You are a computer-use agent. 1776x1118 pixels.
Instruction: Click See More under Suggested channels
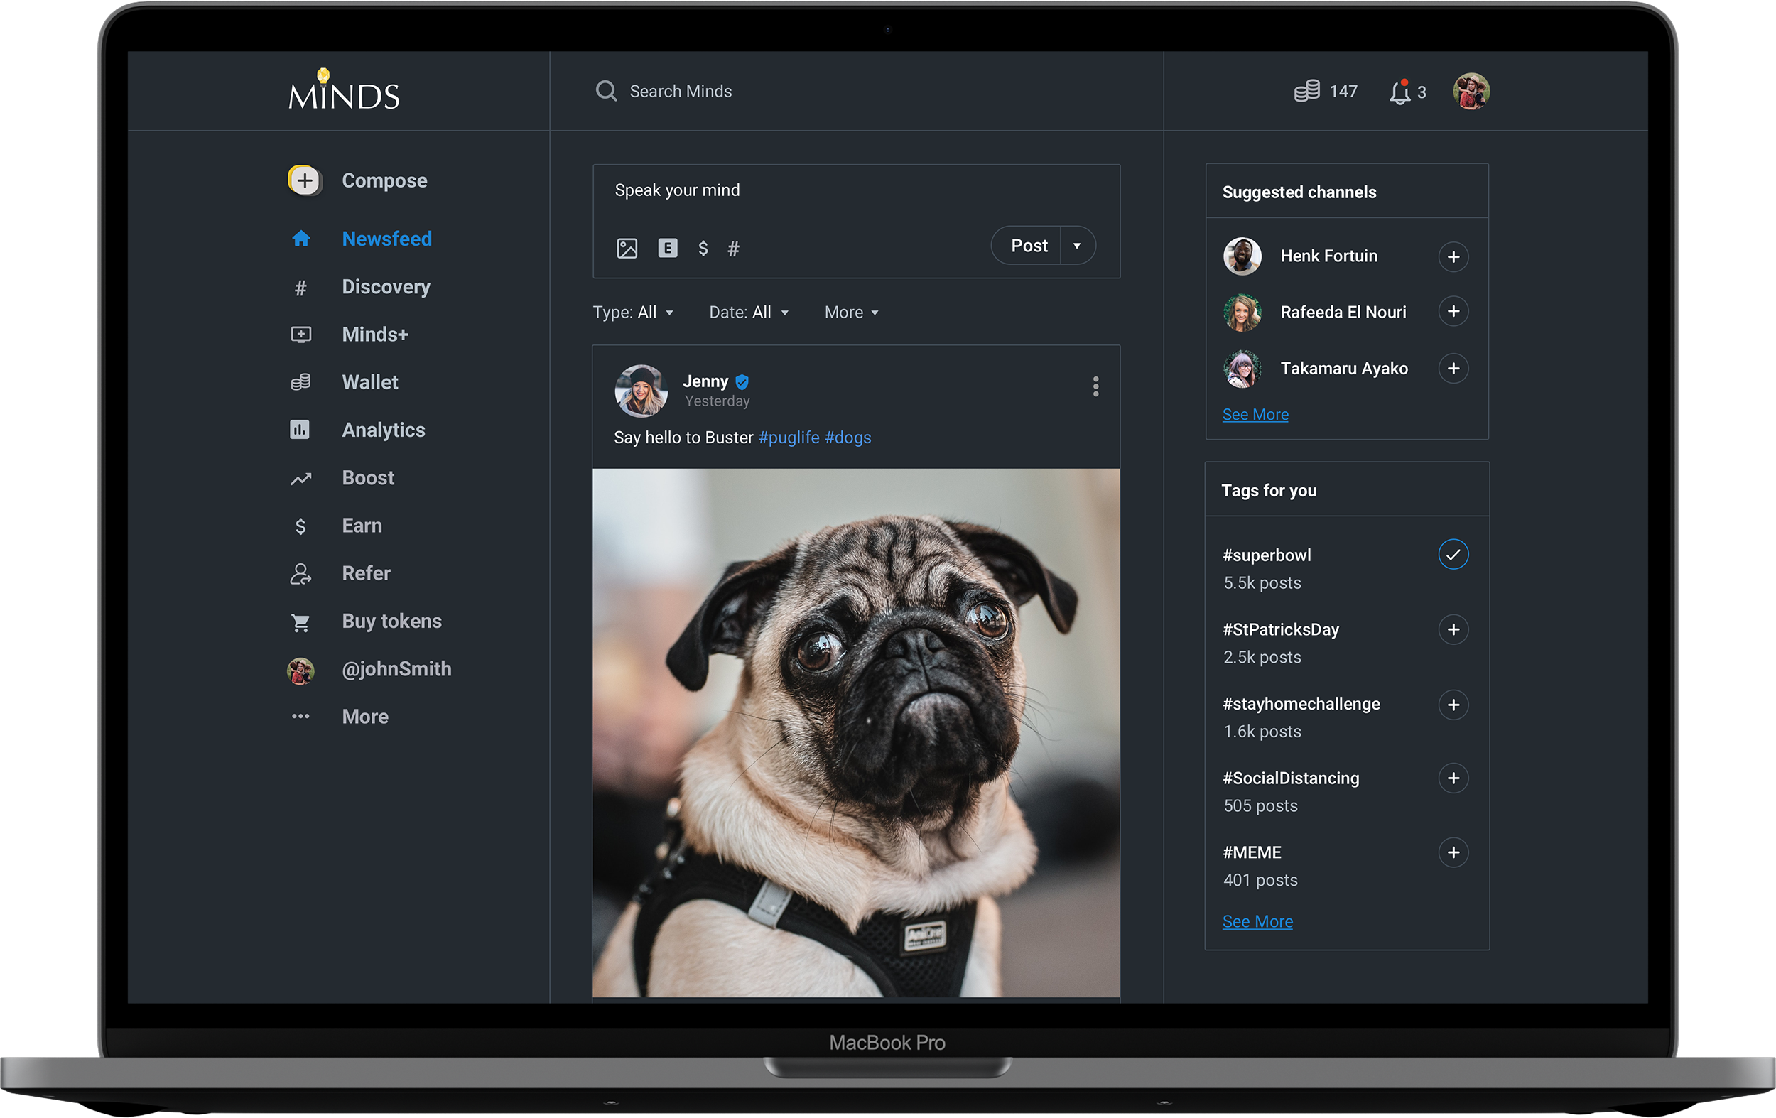click(1255, 415)
